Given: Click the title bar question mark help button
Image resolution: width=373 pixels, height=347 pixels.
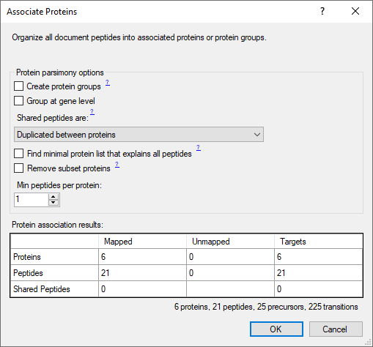Looking at the screenshot, I should point(322,11).
